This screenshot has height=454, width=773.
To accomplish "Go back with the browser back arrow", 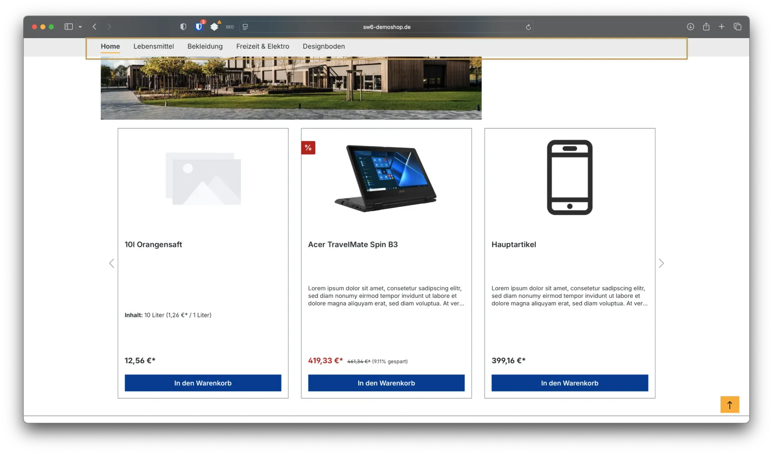I will coord(94,27).
